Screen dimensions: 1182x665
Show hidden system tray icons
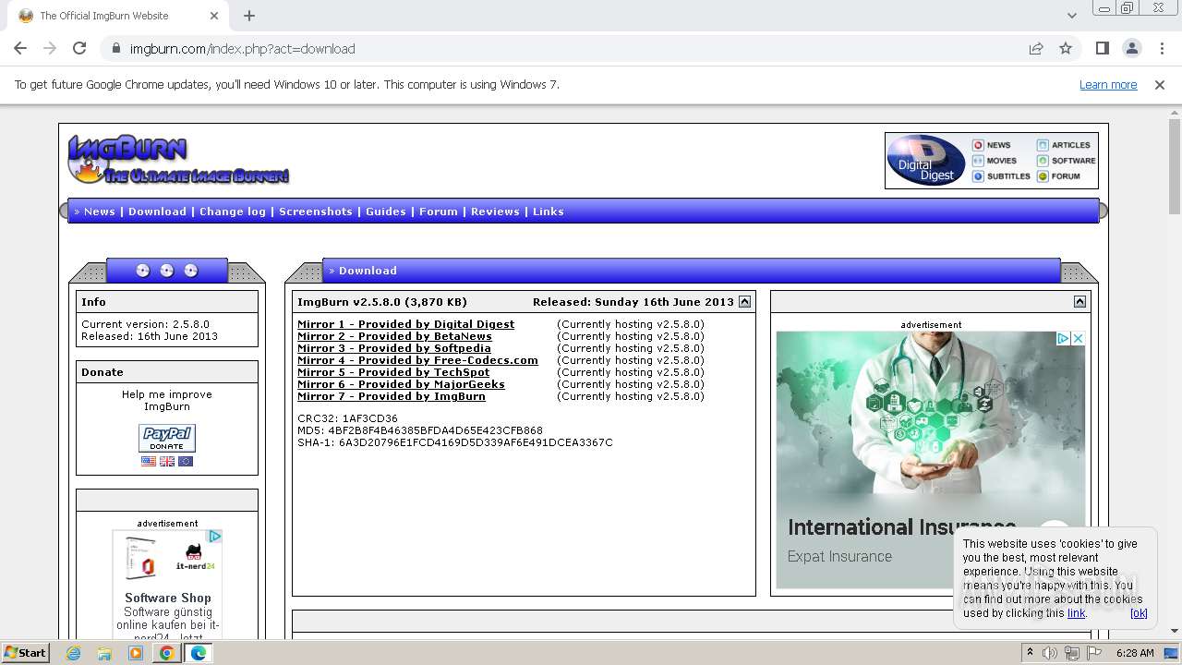[x=1030, y=653]
